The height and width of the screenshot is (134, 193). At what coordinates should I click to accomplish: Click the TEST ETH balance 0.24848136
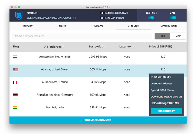coord(117,18)
